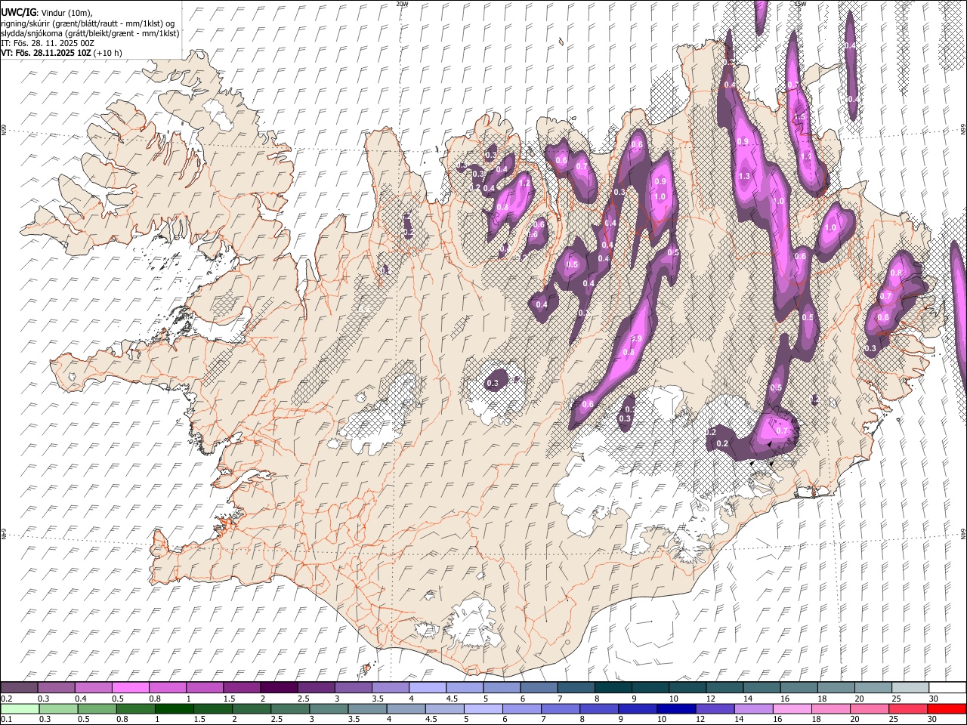Click the '20W' longitude label at the top edge
The width and height of the screenshot is (967, 725).
[402, 4]
